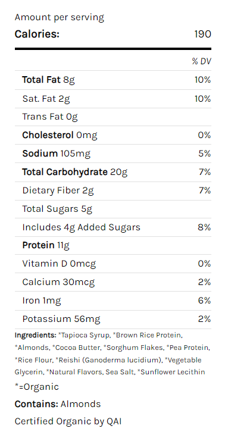
Task: Click the Sodium 105mg entry
Action: 113,154
